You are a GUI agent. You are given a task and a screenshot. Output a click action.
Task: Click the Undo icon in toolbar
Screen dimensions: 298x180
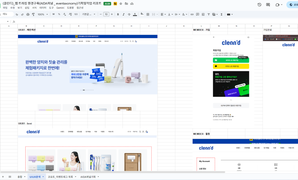[17, 14]
